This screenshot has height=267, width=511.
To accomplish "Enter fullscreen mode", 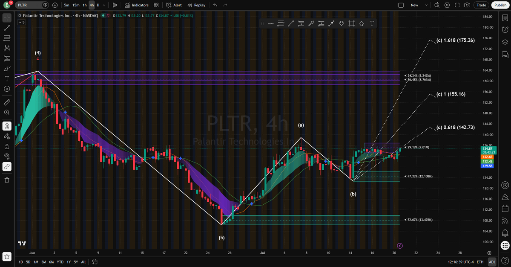I will click(x=457, y=5).
